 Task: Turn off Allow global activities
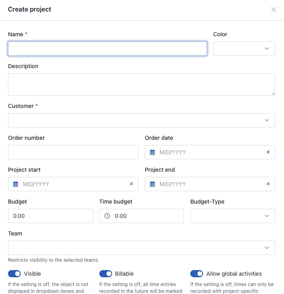pyautogui.click(x=197, y=274)
